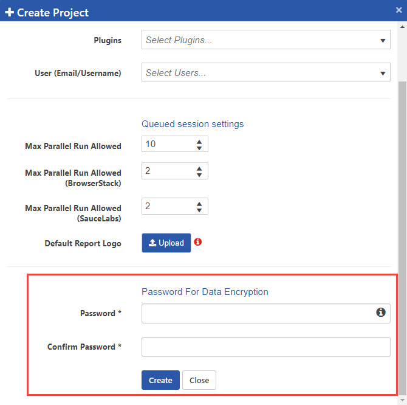Screen dimensions: 407x405
Task: Lower SauceLabs max parallel run value
Action: (x=199, y=210)
